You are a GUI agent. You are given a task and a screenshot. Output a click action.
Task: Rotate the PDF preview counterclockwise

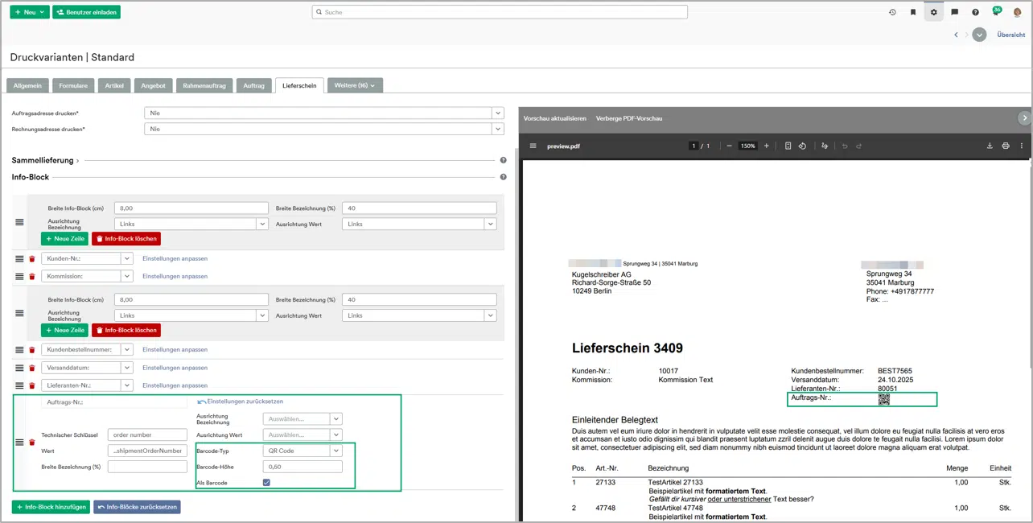point(802,146)
